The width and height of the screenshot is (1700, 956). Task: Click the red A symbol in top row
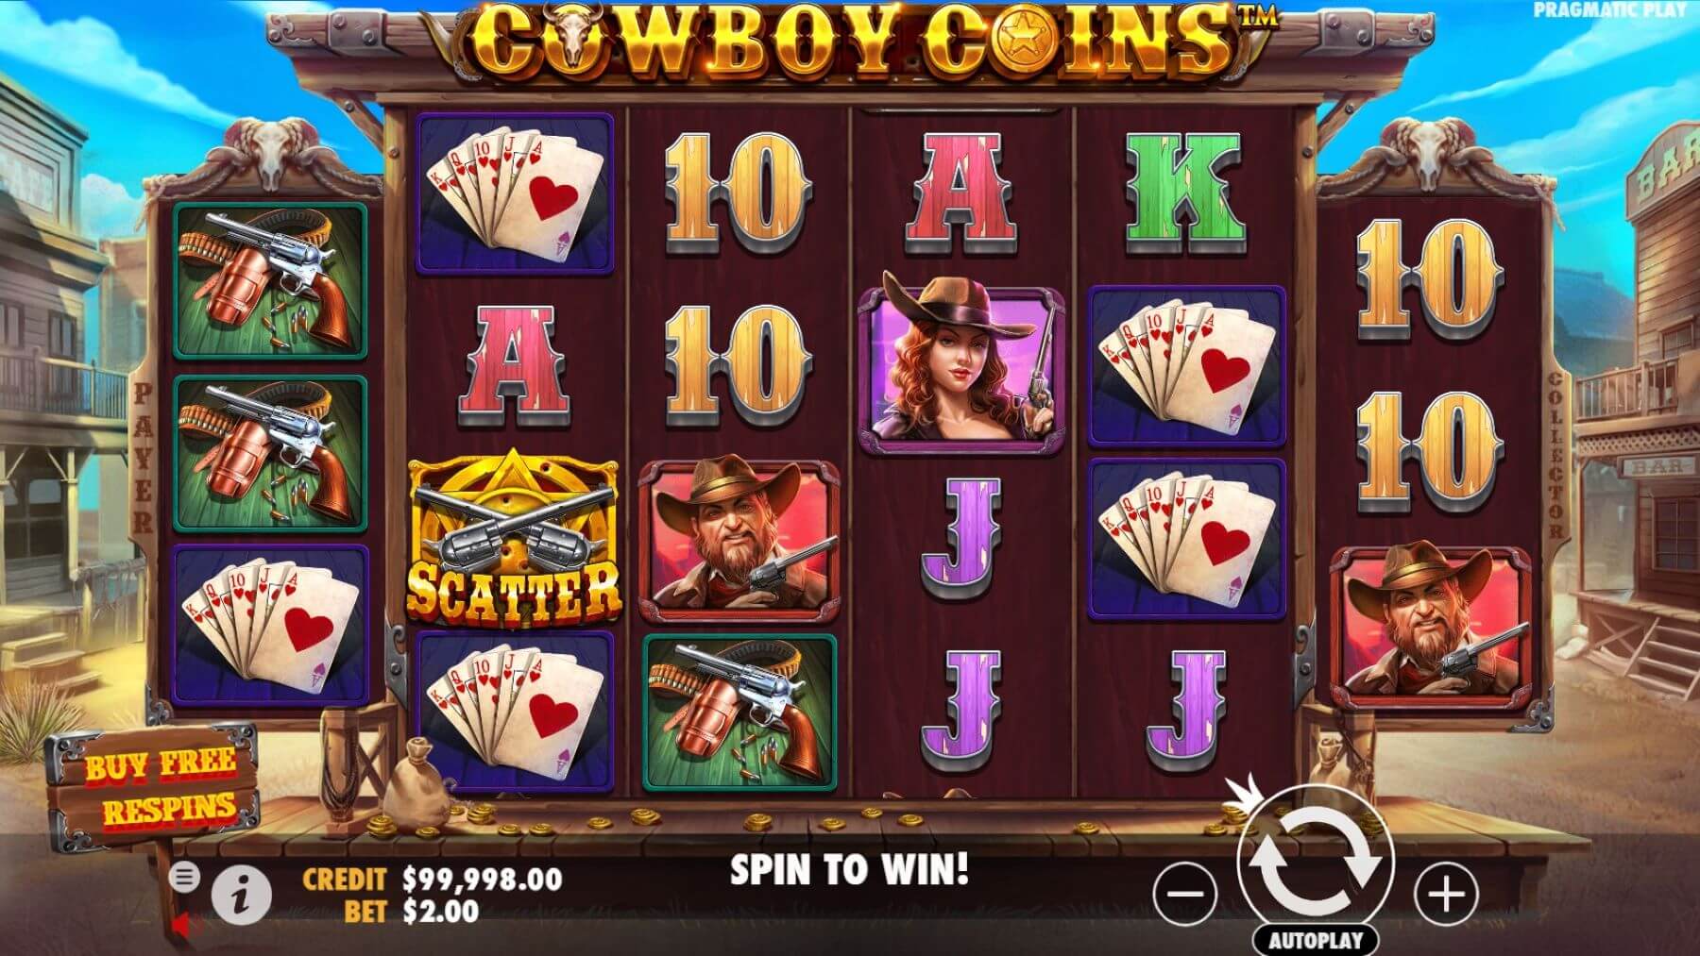(x=961, y=196)
